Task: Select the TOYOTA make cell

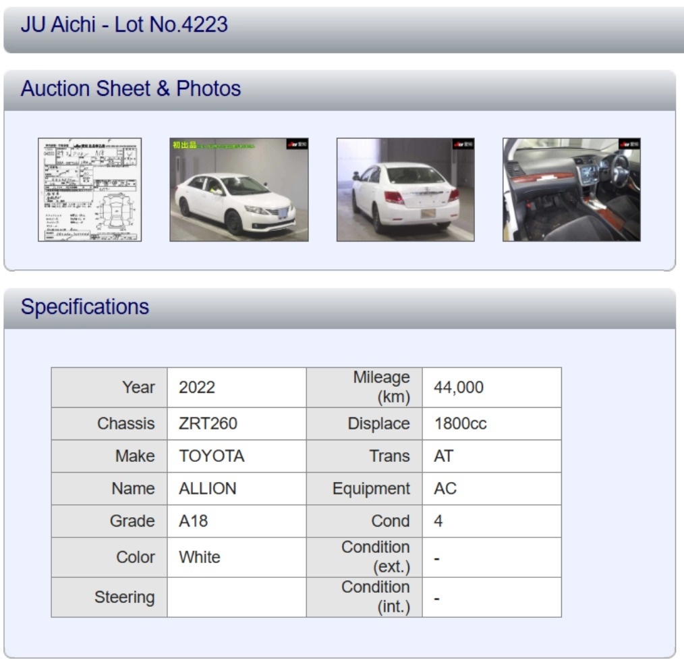Action: [211, 456]
